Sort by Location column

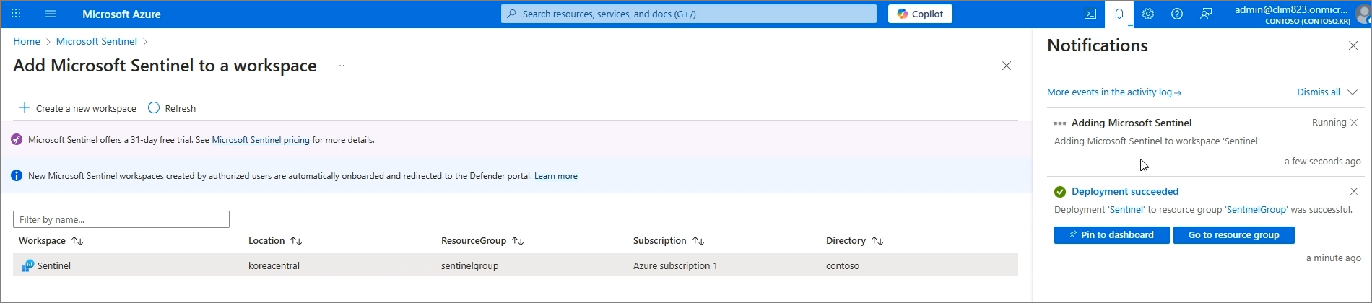point(275,241)
